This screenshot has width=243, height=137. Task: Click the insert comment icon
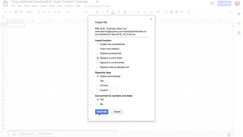pos(171,12)
